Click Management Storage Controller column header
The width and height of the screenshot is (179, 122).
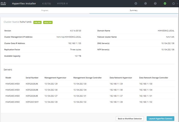(x=87, y=78)
